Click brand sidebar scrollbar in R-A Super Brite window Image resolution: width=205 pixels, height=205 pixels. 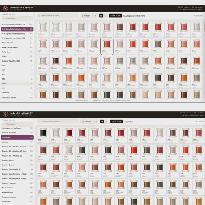pos(34,88)
